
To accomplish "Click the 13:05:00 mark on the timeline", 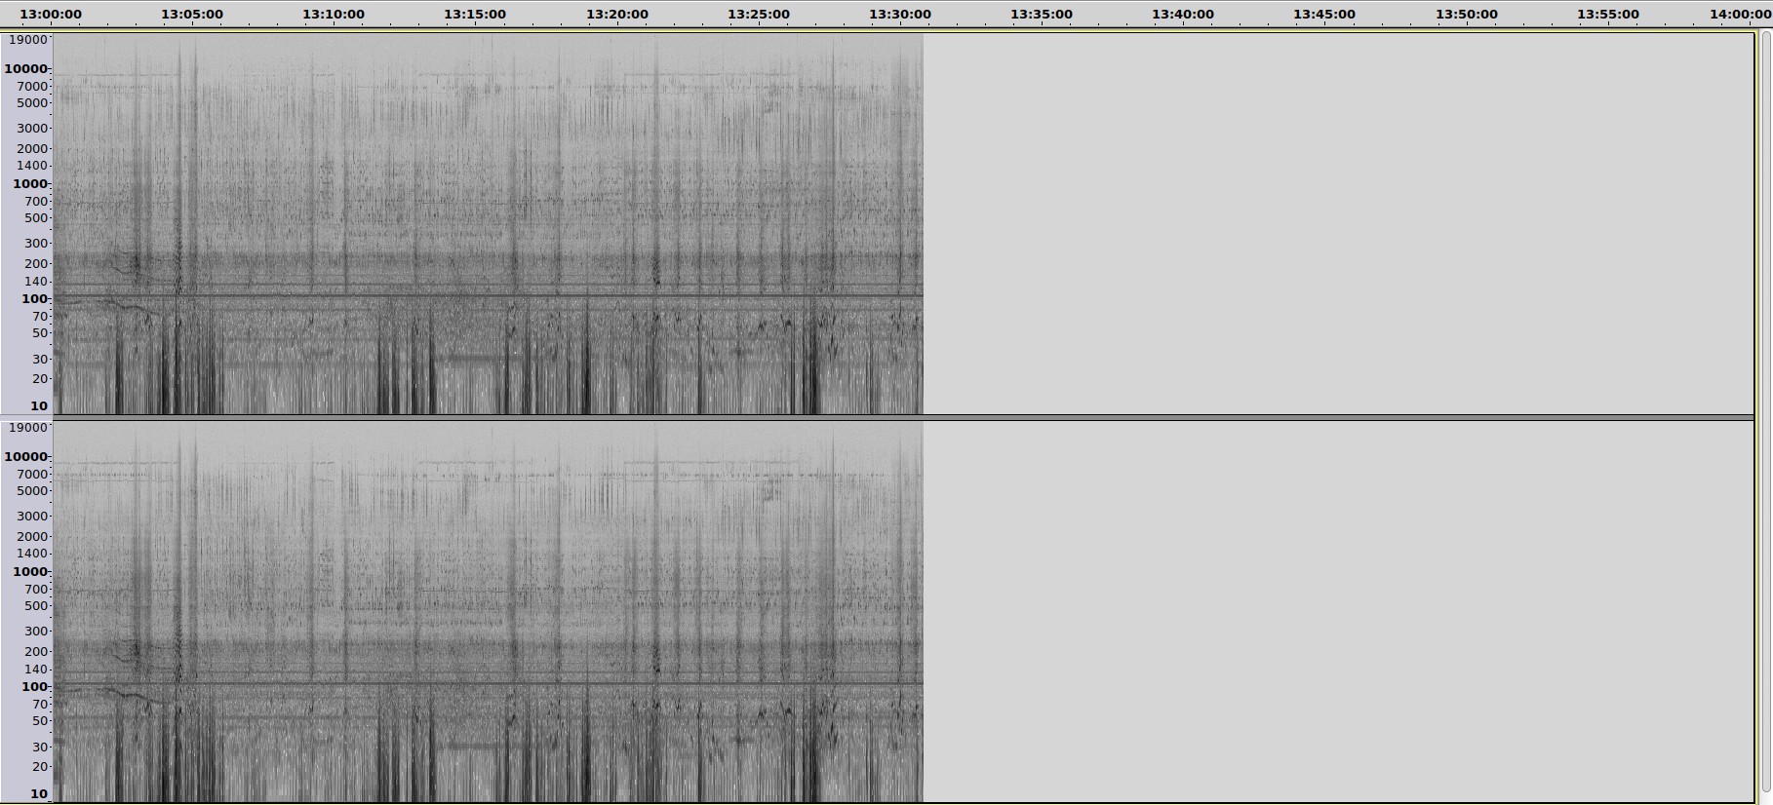I will pyautogui.click(x=192, y=15).
